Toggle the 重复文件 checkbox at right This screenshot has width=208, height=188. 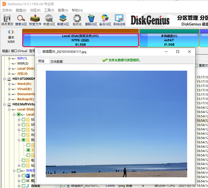coord(196,65)
